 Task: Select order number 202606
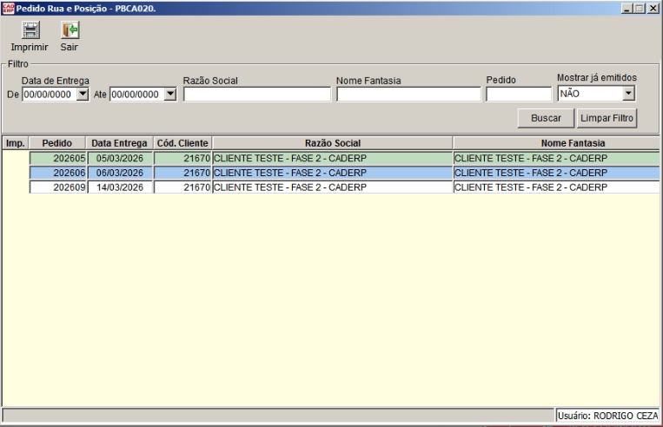58,173
